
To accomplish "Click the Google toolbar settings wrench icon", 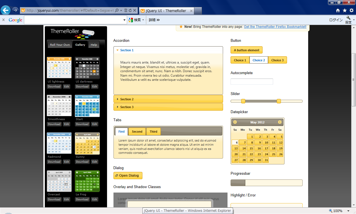I will click(348, 19).
